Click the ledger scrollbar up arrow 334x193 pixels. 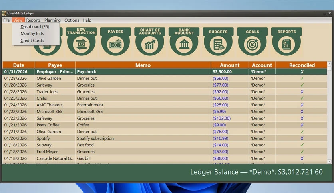click(329, 63)
